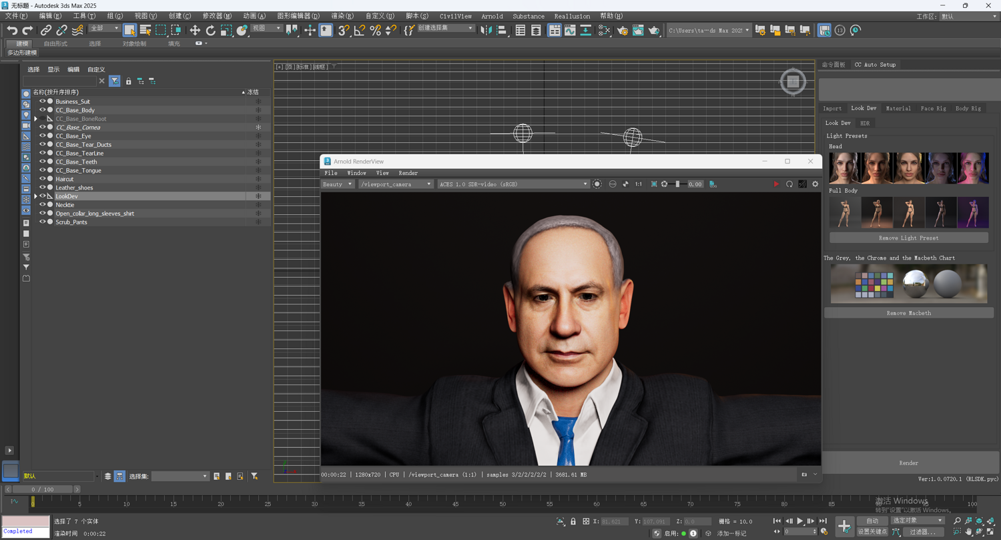Toggle visibility of CC_Base_Teeth
This screenshot has width=1001, height=540.
click(x=42, y=162)
